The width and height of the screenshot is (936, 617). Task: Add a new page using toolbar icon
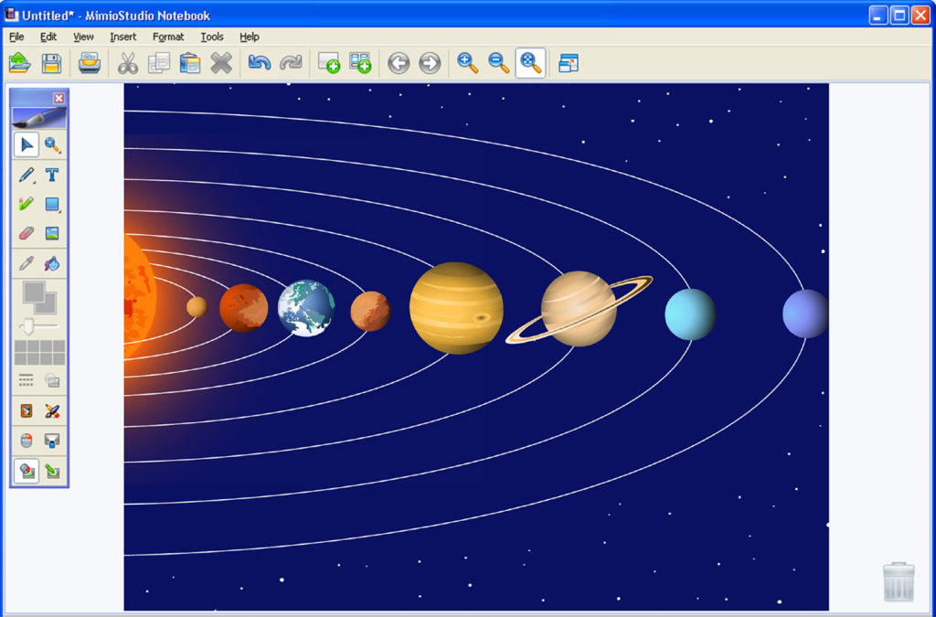[x=328, y=63]
